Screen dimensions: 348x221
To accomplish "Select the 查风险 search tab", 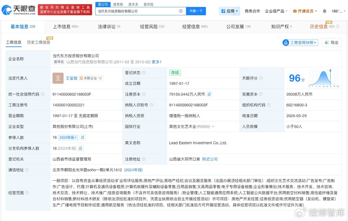I will point(148,4).
